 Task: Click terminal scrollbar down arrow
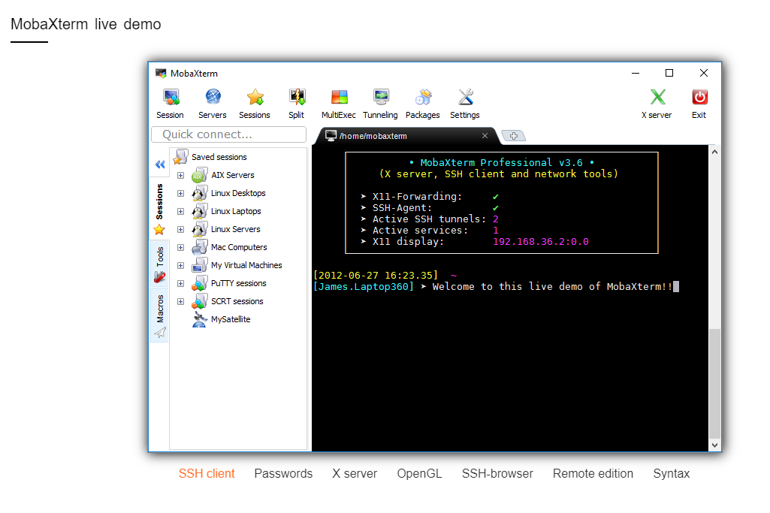(714, 445)
